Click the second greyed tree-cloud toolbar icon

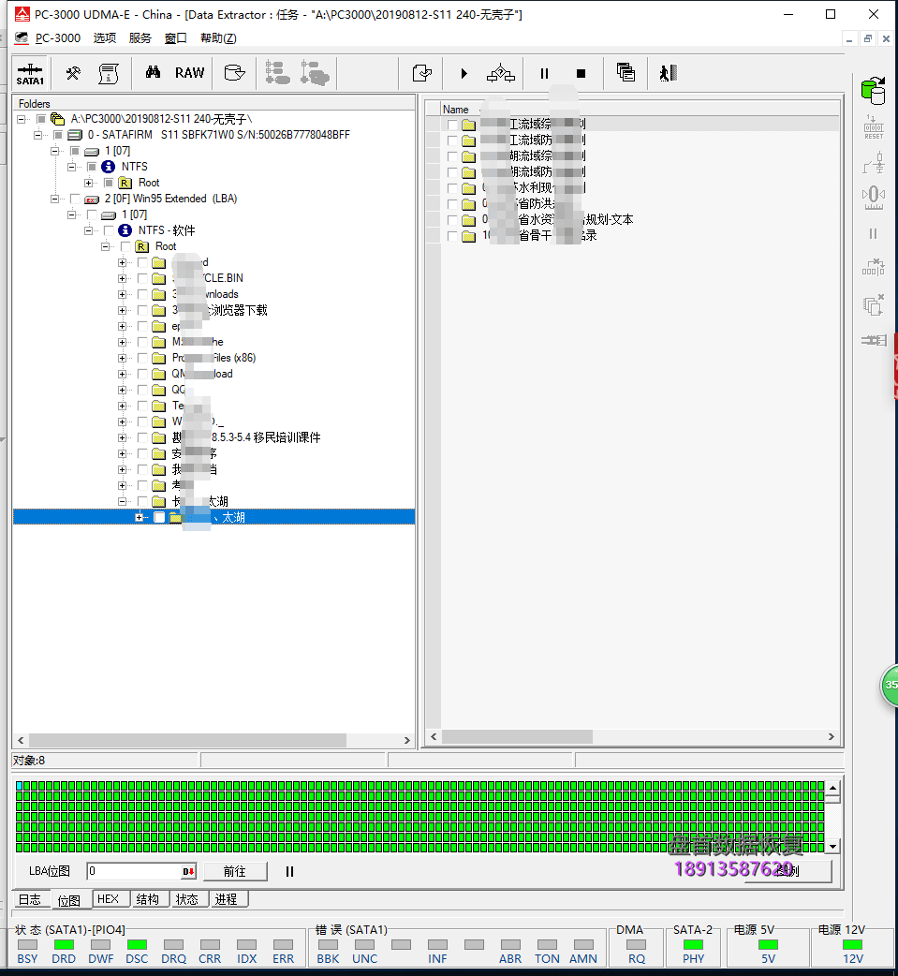tap(315, 73)
